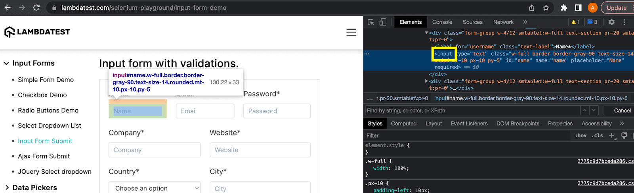Open the extensions puzzle icon
This screenshot has height=193, width=634.
(563, 7)
